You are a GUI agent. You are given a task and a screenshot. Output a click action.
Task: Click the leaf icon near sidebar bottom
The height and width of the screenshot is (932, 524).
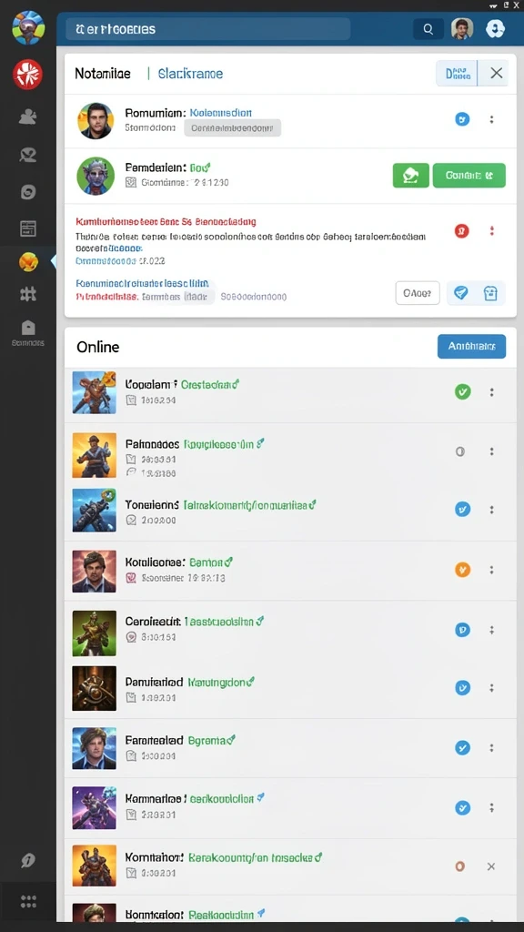[x=28, y=860]
